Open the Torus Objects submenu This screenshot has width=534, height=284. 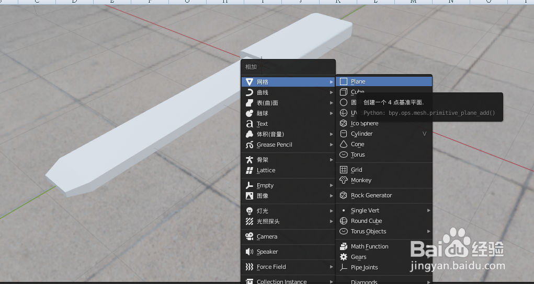point(384,231)
